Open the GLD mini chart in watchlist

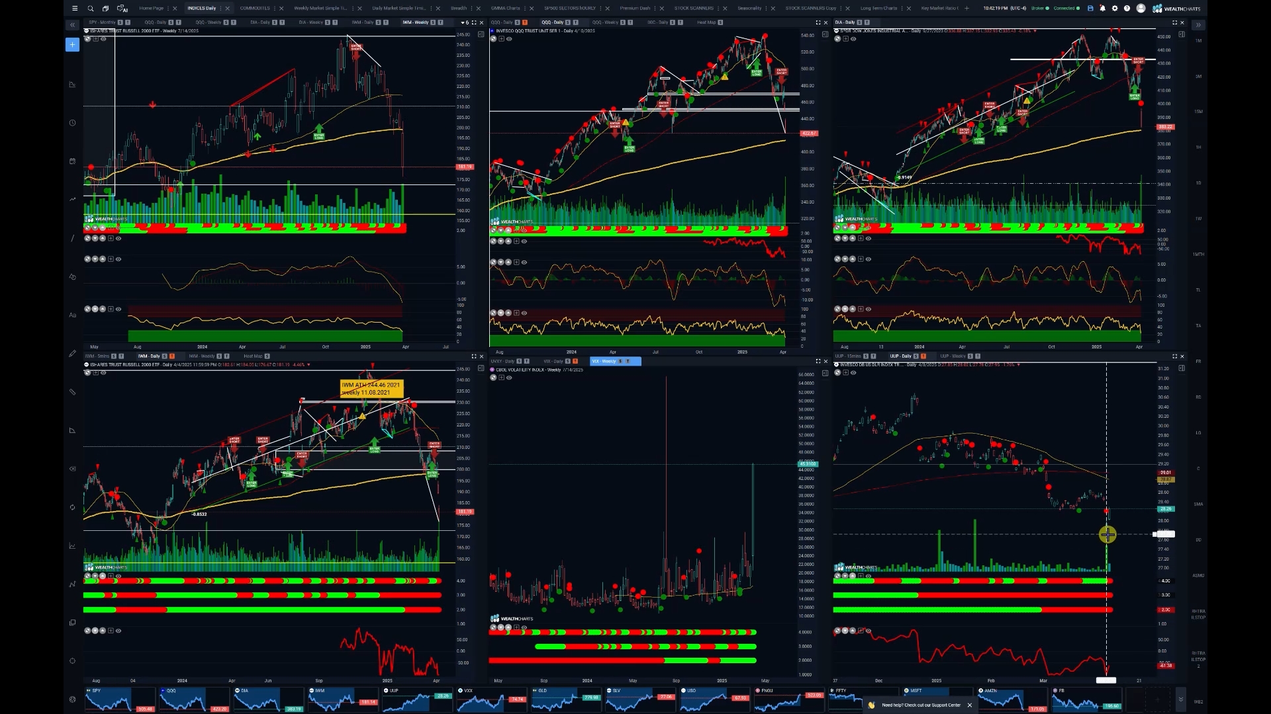(x=566, y=699)
